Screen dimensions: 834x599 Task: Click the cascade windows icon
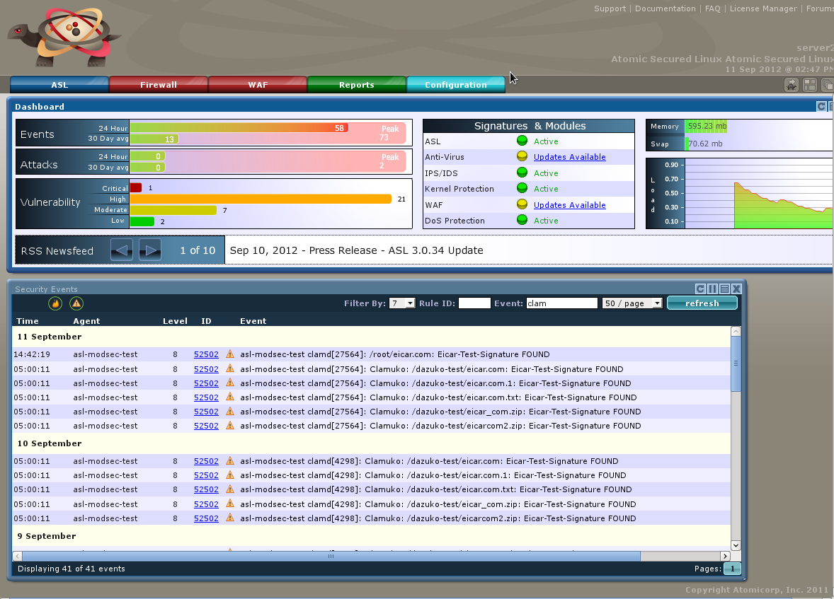click(x=828, y=84)
